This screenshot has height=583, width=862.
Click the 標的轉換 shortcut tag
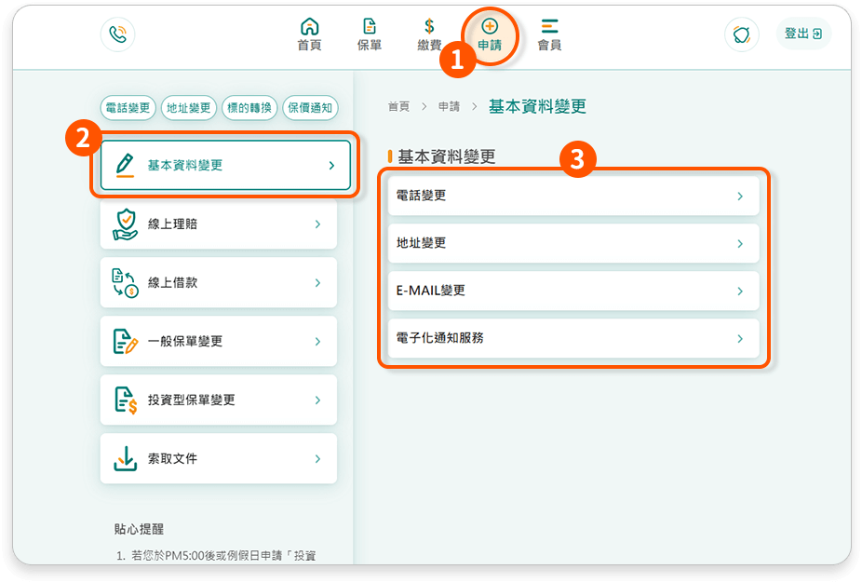coord(249,108)
